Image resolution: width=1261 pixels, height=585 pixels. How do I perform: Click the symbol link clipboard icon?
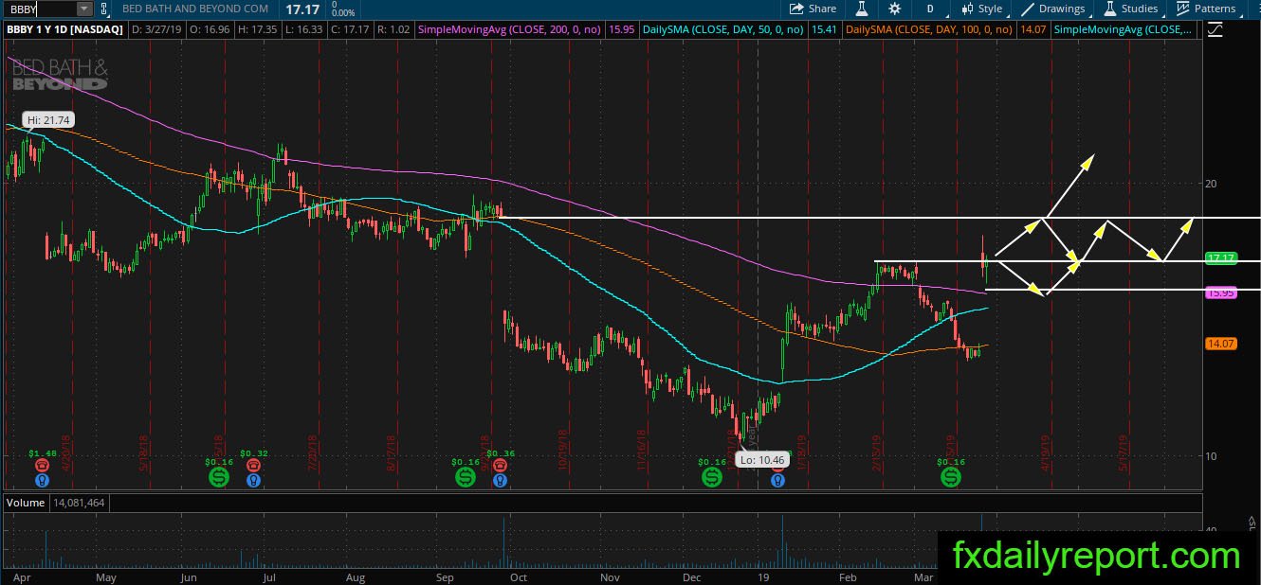coord(104,9)
